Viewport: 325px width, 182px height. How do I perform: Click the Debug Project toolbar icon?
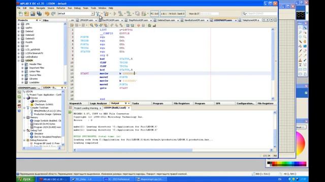144,14
